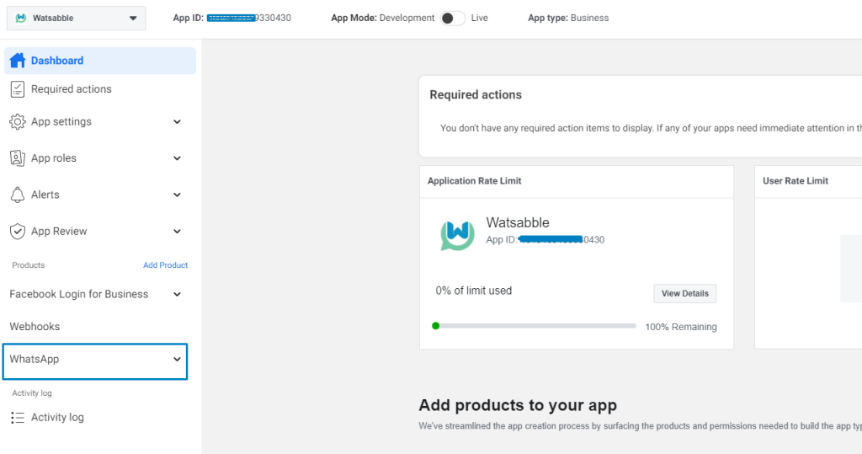The image size is (862, 454).
Task: Open Webhooks product
Action: click(35, 327)
